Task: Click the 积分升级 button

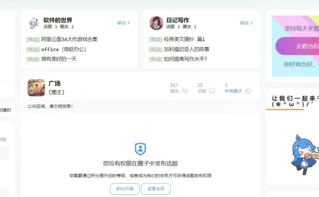Action: coord(125,189)
